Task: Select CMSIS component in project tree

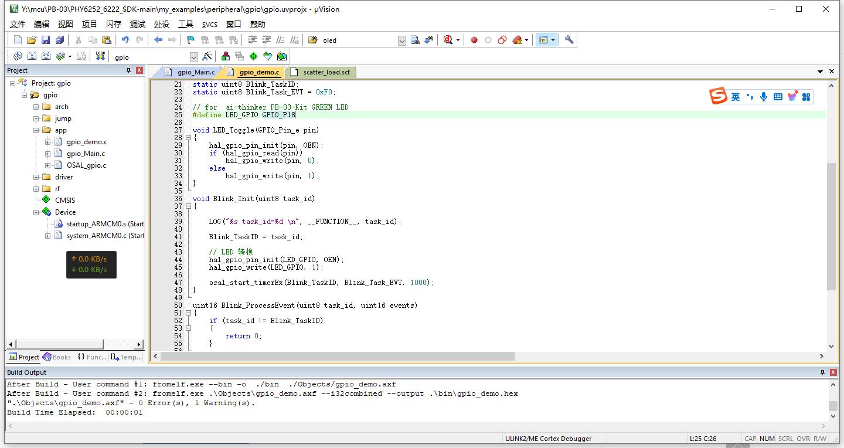Action: [65, 201]
